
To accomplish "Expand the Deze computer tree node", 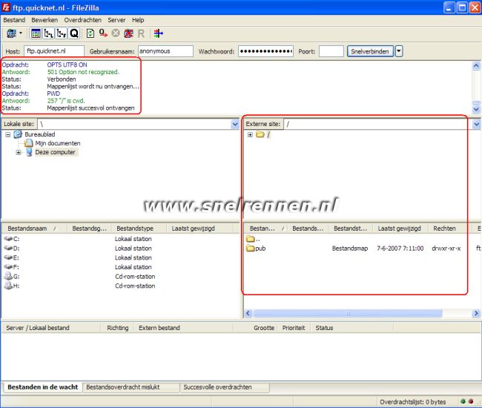I will (19, 153).
